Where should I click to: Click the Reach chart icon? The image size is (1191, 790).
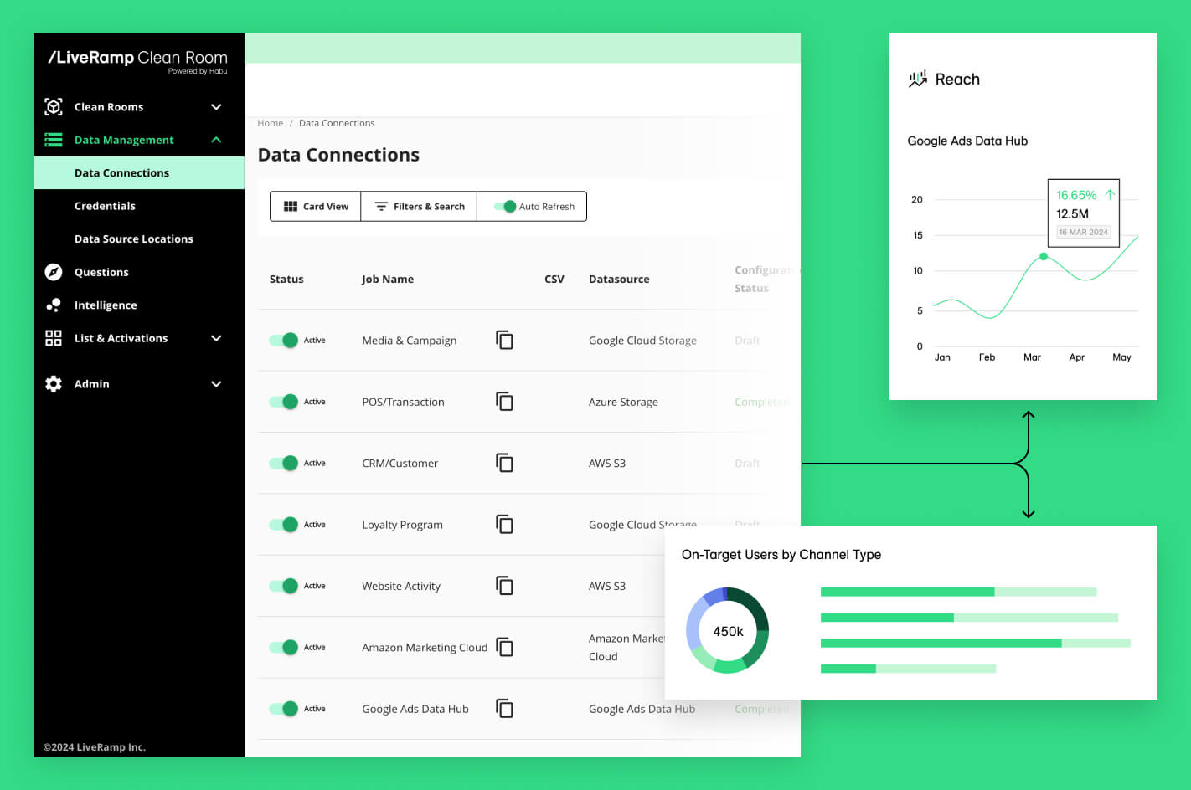(x=920, y=78)
